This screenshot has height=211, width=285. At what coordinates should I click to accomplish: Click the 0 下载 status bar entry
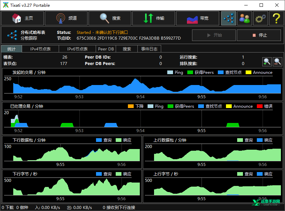click(7, 208)
